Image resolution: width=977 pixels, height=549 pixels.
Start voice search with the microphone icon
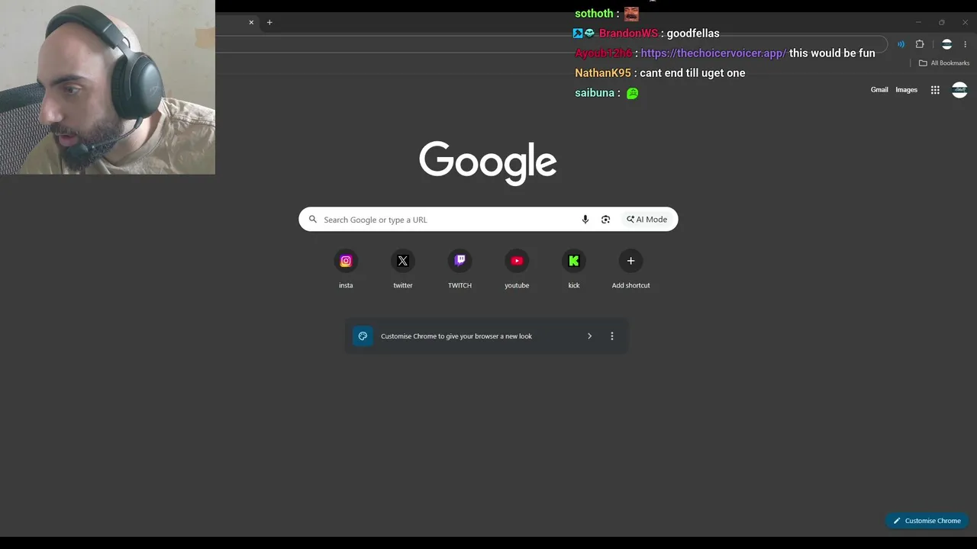coord(585,220)
